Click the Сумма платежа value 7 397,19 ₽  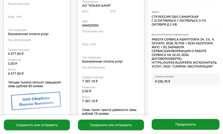(90, 81)
